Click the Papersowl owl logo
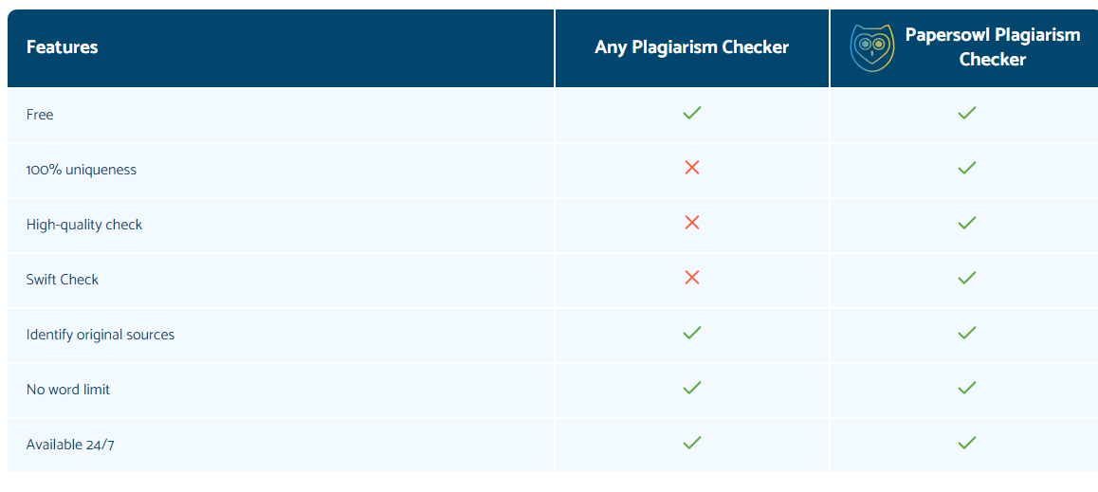 871,47
